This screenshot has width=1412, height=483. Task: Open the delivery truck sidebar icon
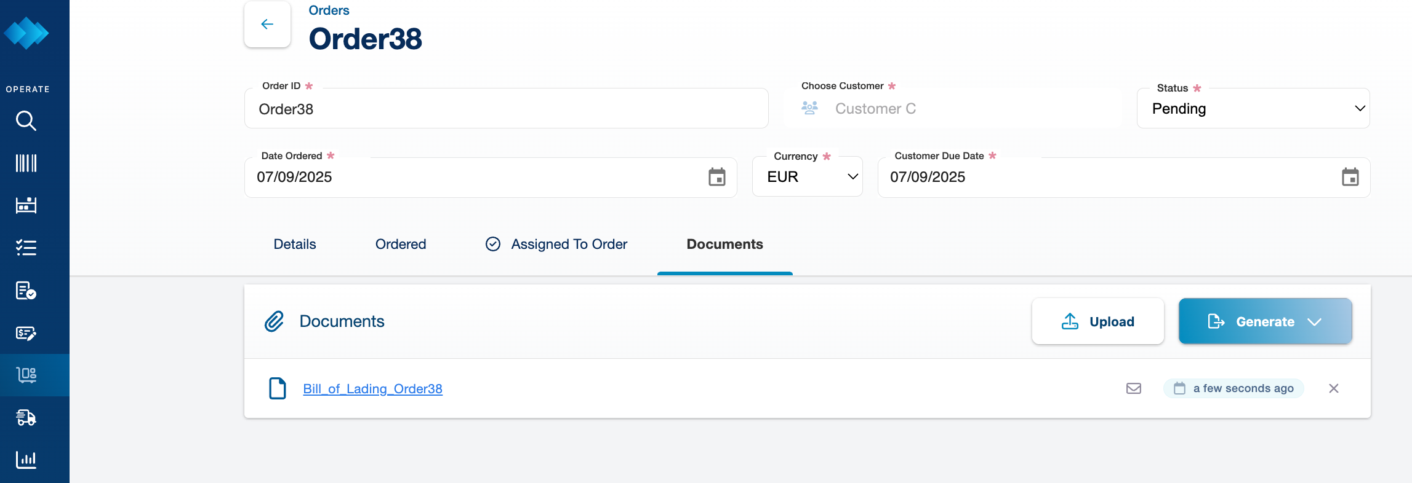tap(26, 418)
